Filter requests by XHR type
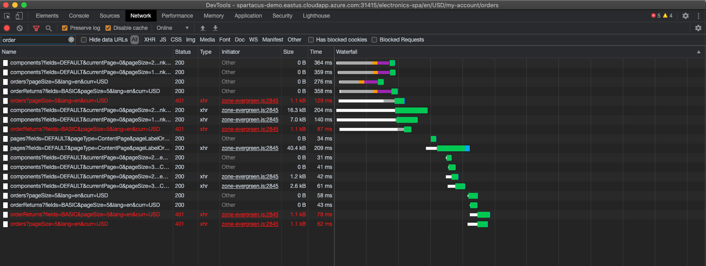The image size is (706, 266). click(x=149, y=40)
